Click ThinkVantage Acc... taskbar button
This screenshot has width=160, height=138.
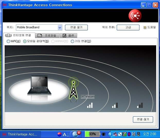[x=20, y=134]
